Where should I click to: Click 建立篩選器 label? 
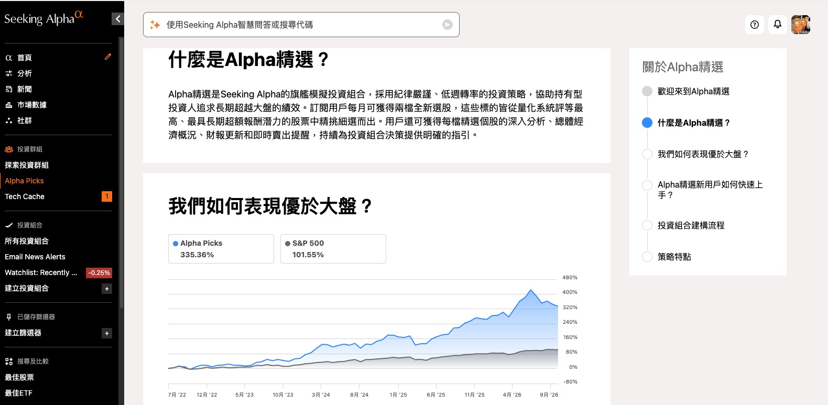point(23,333)
